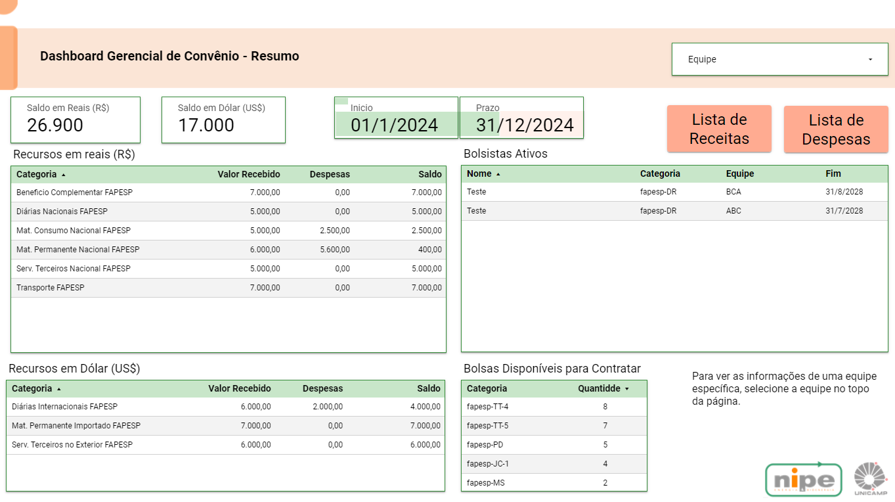The image size is (895, 502).
Task: Click the 2.000,00 despesas value in dólar table
Action: click(x=328, y=407)
